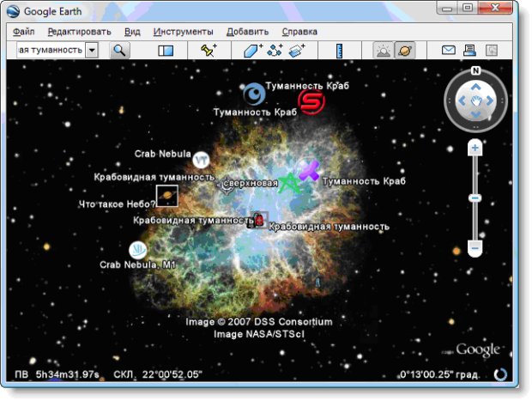Add an image overlay with the toolbar icon
This screenshot has height=401, width=532.
(296, 51)
